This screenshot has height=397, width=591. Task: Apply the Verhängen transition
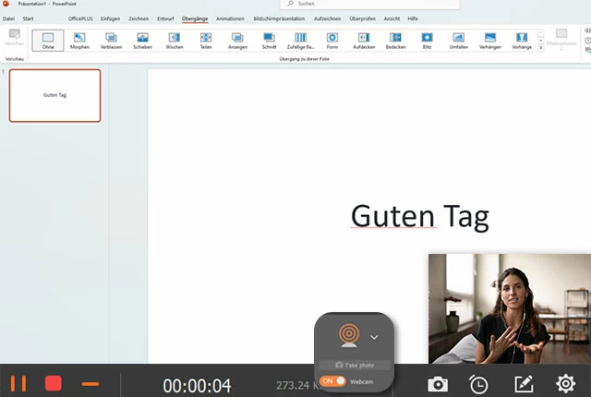(x=490, y=41)
